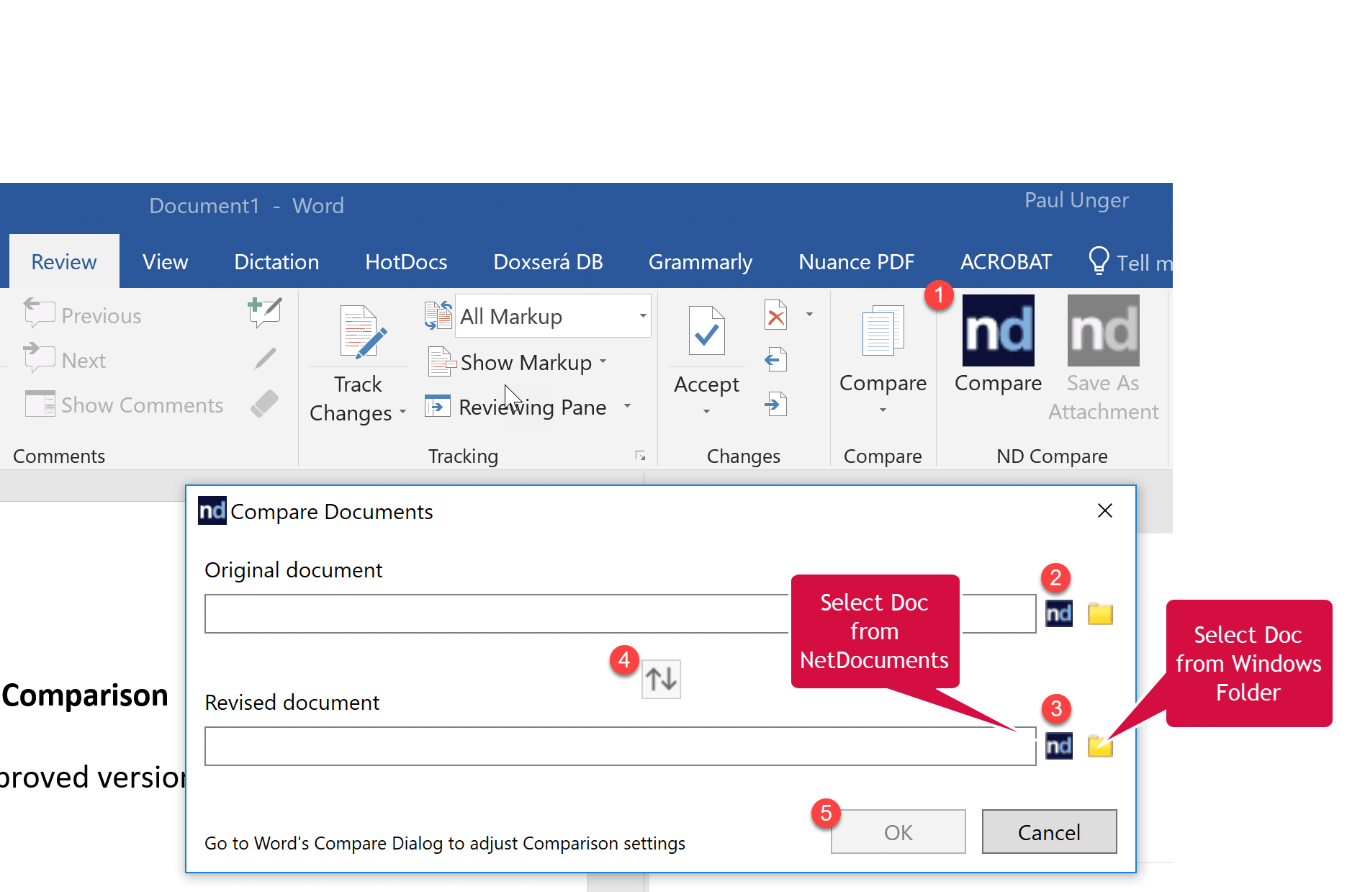This screenshot has width=1365, height=892.
Task: Click the Original document input field
Action: click(620, 614)
